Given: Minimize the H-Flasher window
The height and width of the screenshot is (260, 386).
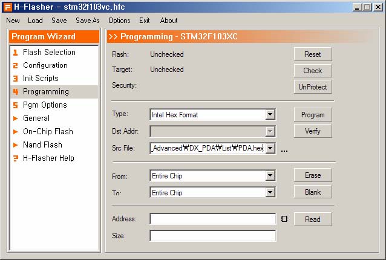Looking at the screenshot, I should click(x=357, y=7).
